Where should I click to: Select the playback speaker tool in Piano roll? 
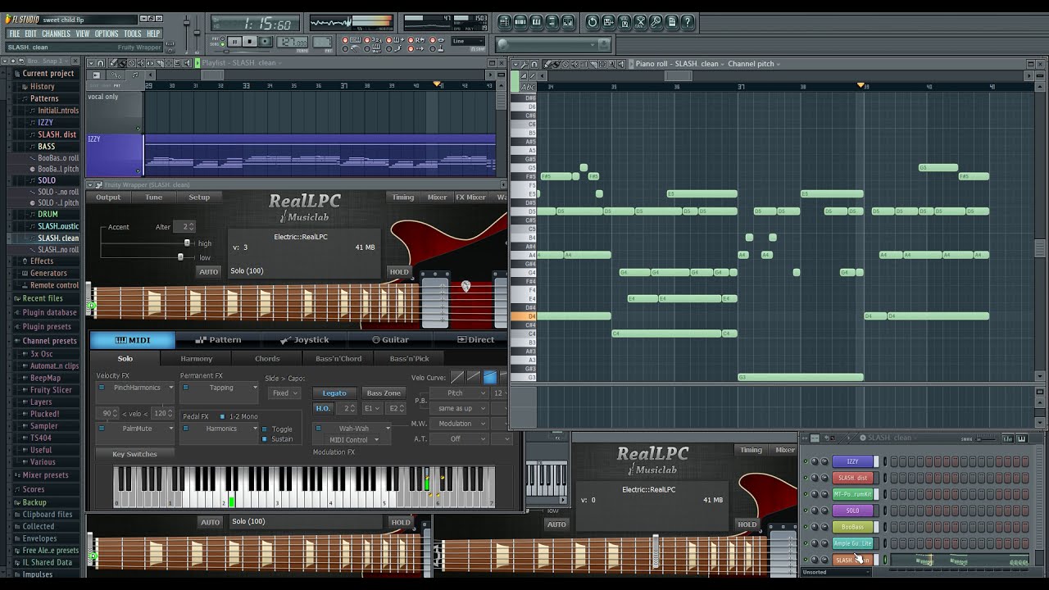(621, 64)
